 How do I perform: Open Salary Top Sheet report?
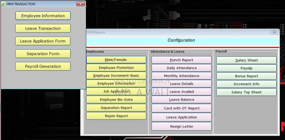[247, 92]
